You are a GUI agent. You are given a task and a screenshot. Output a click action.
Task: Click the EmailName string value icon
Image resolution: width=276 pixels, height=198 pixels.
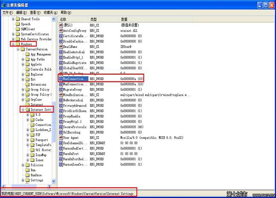[x=60, y=47]
